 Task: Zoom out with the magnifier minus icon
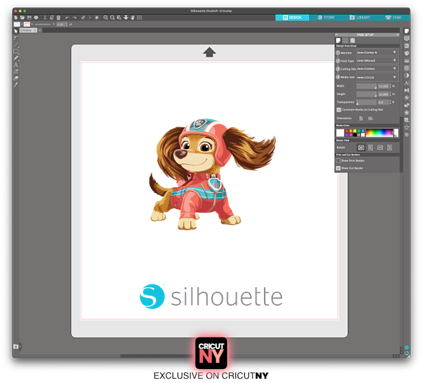click(112, 18)
